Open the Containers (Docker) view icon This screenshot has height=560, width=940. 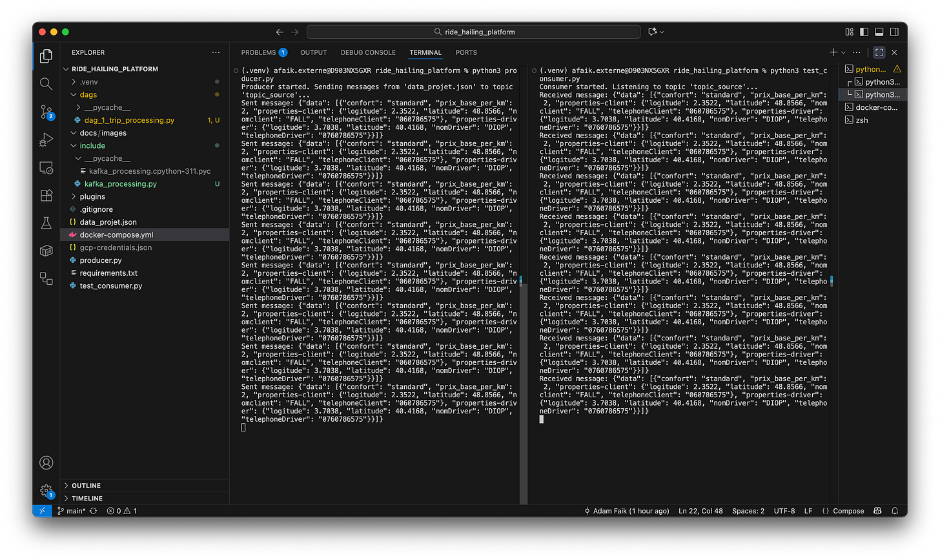click(x=46, y=251)
